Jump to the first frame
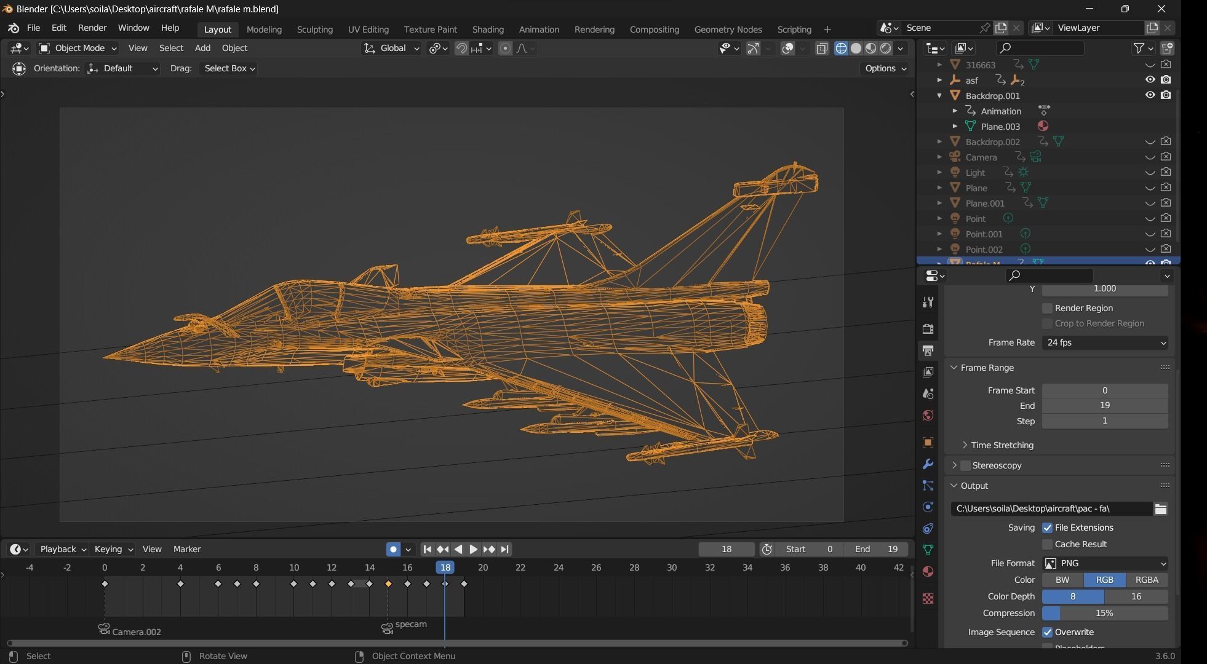 (x=427, y=550)
